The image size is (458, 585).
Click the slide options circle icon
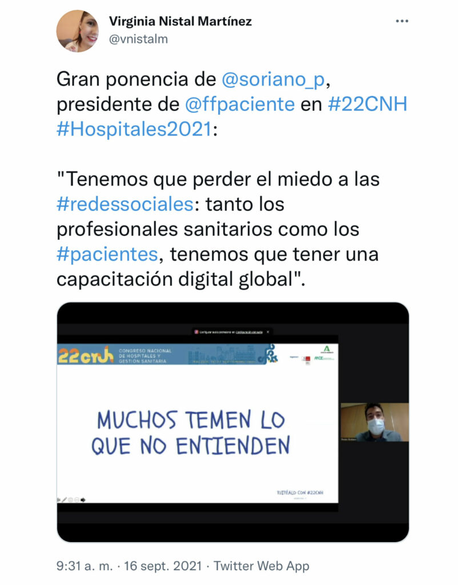click(x=77, y=500)
